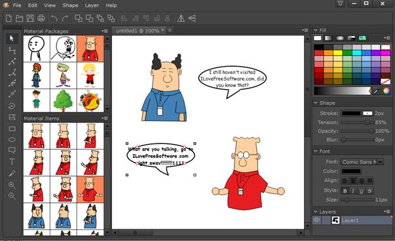Open the Shape menu
The image size is (395, 241).
70,5
